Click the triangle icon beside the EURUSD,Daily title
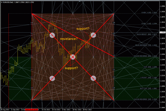 2,2
